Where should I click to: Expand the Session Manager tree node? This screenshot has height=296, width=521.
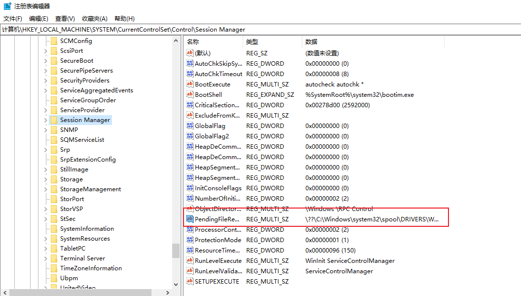[x=46, y=120]
